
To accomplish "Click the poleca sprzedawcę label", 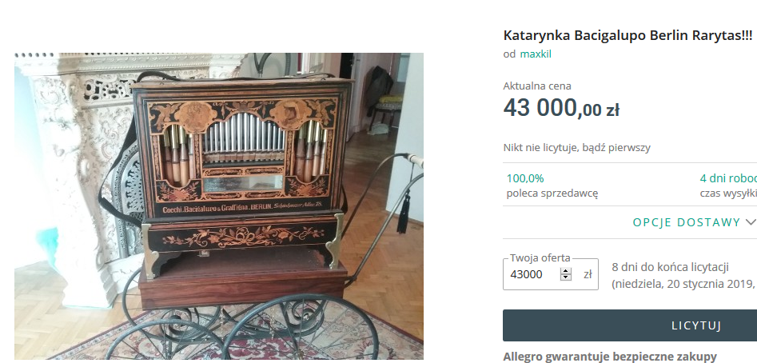I will pos(552,193).
